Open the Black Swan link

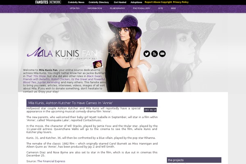[94, 76]
